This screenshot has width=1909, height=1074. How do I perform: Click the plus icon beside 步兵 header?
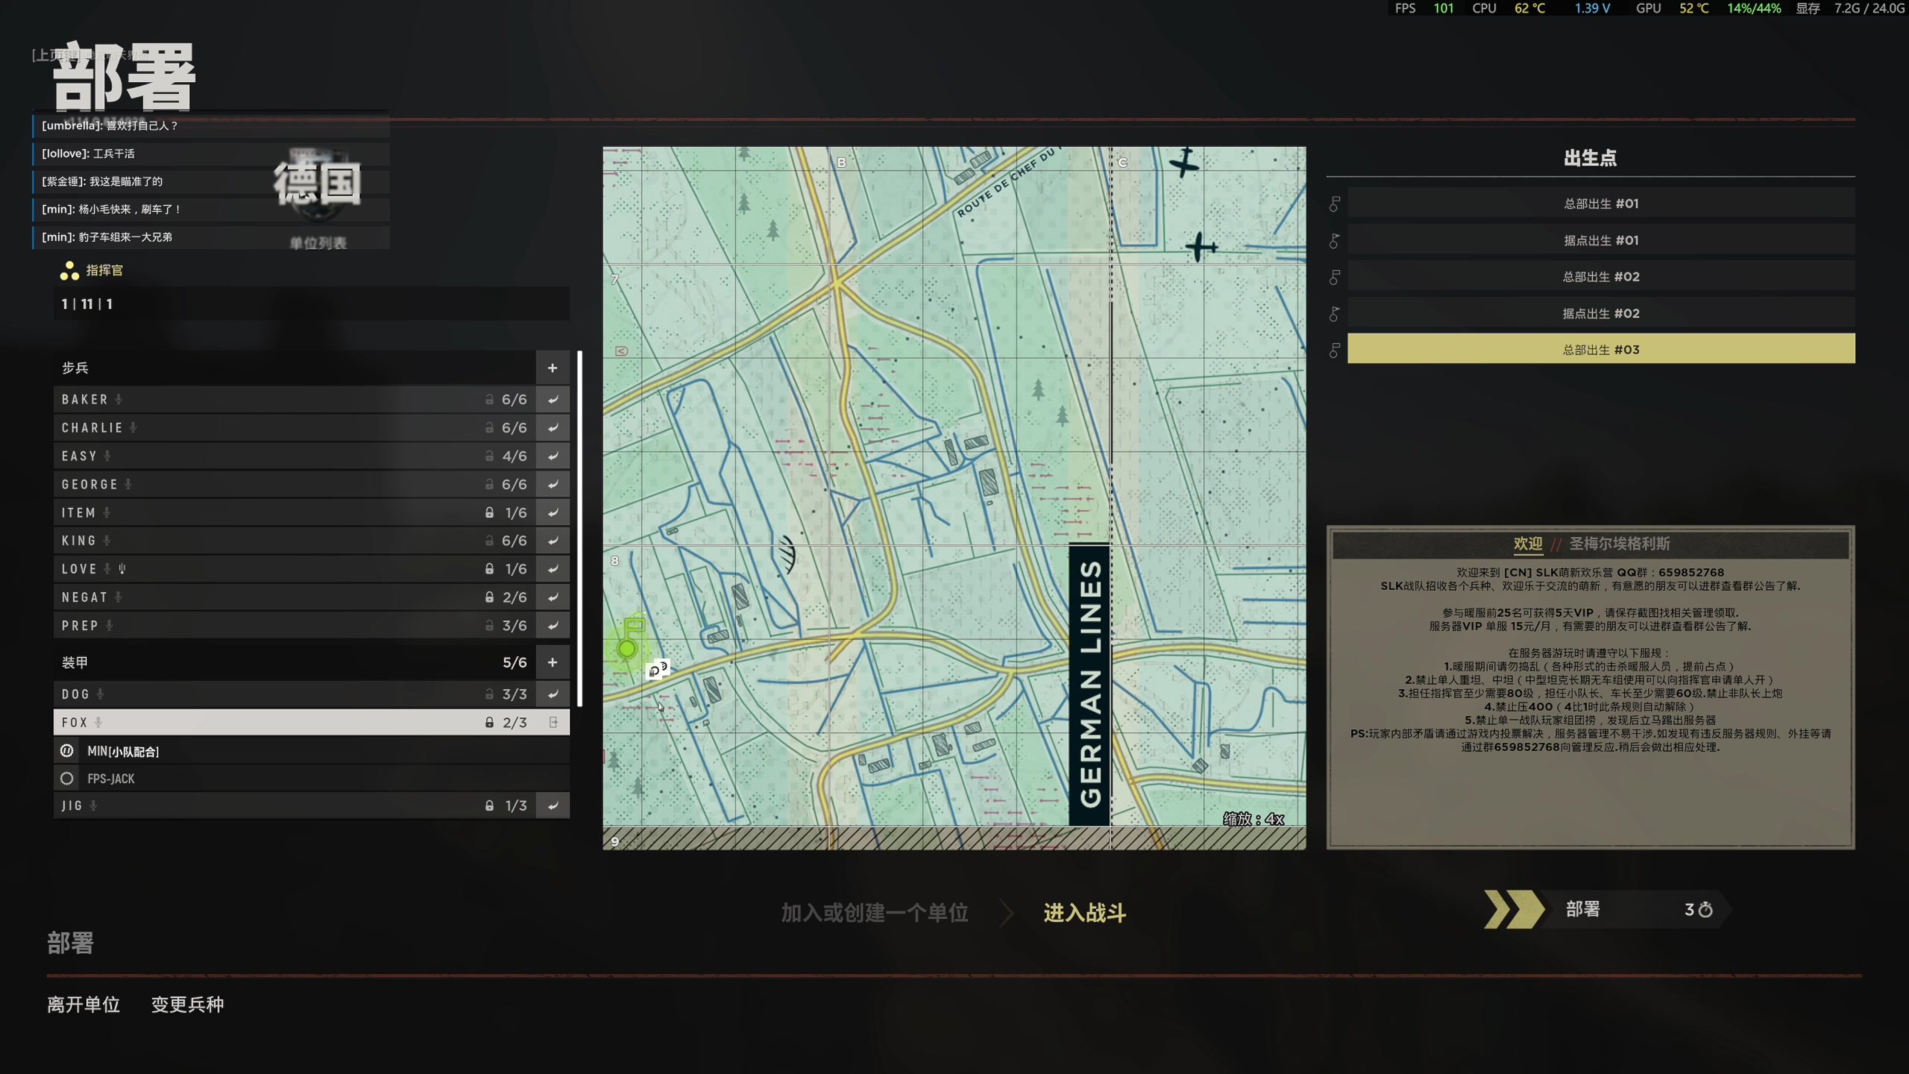pyautogui.click(x=553, y=368)
